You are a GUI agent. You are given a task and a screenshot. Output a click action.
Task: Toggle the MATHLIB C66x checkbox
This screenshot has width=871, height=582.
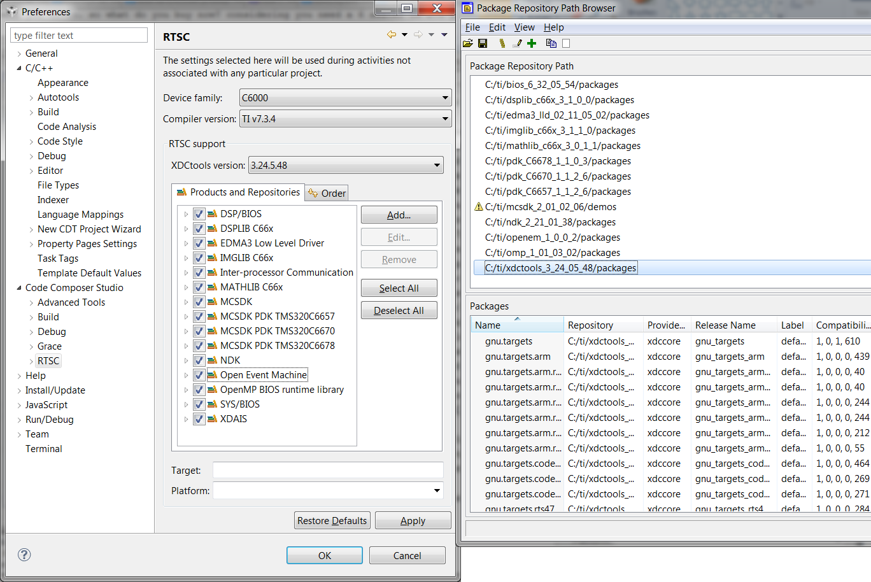199,287
